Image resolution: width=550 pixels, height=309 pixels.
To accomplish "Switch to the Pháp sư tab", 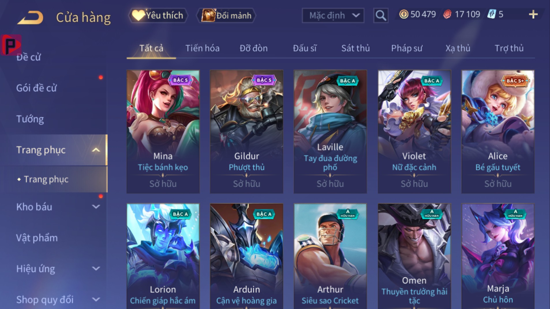I will 407,48.
